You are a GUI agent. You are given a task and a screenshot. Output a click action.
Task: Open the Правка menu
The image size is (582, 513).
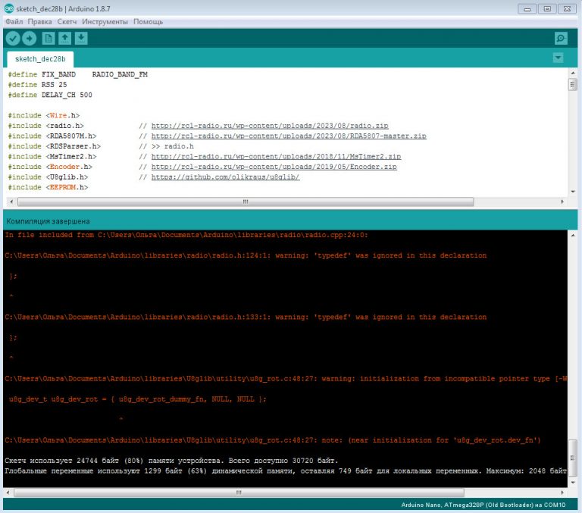39,21
